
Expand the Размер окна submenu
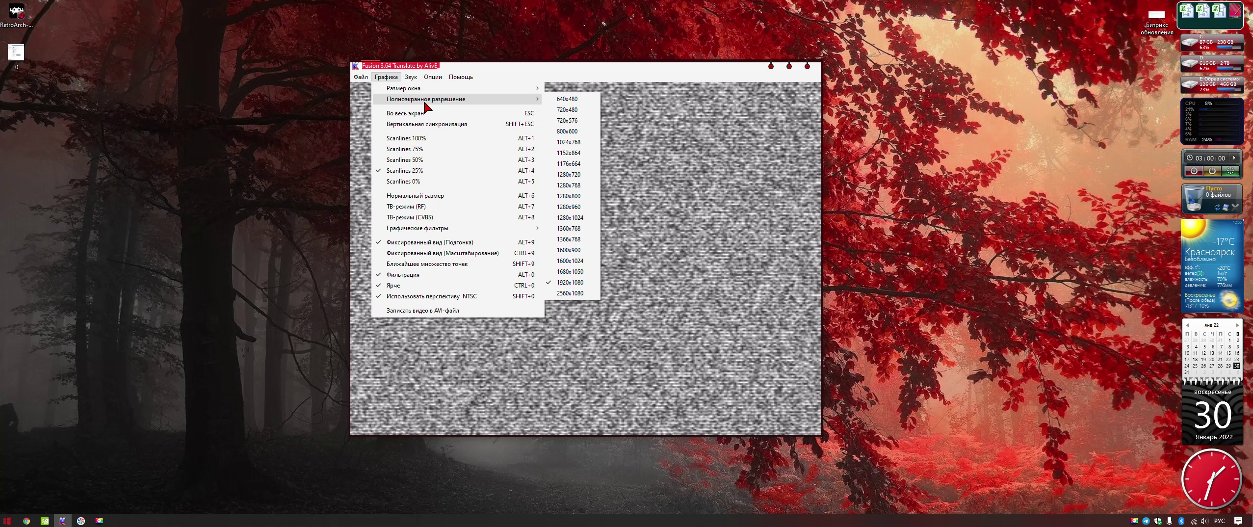coord(458,88)
